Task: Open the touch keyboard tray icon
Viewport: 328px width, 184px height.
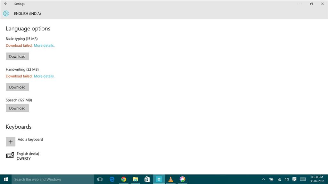Action: [x=303, y=180]
